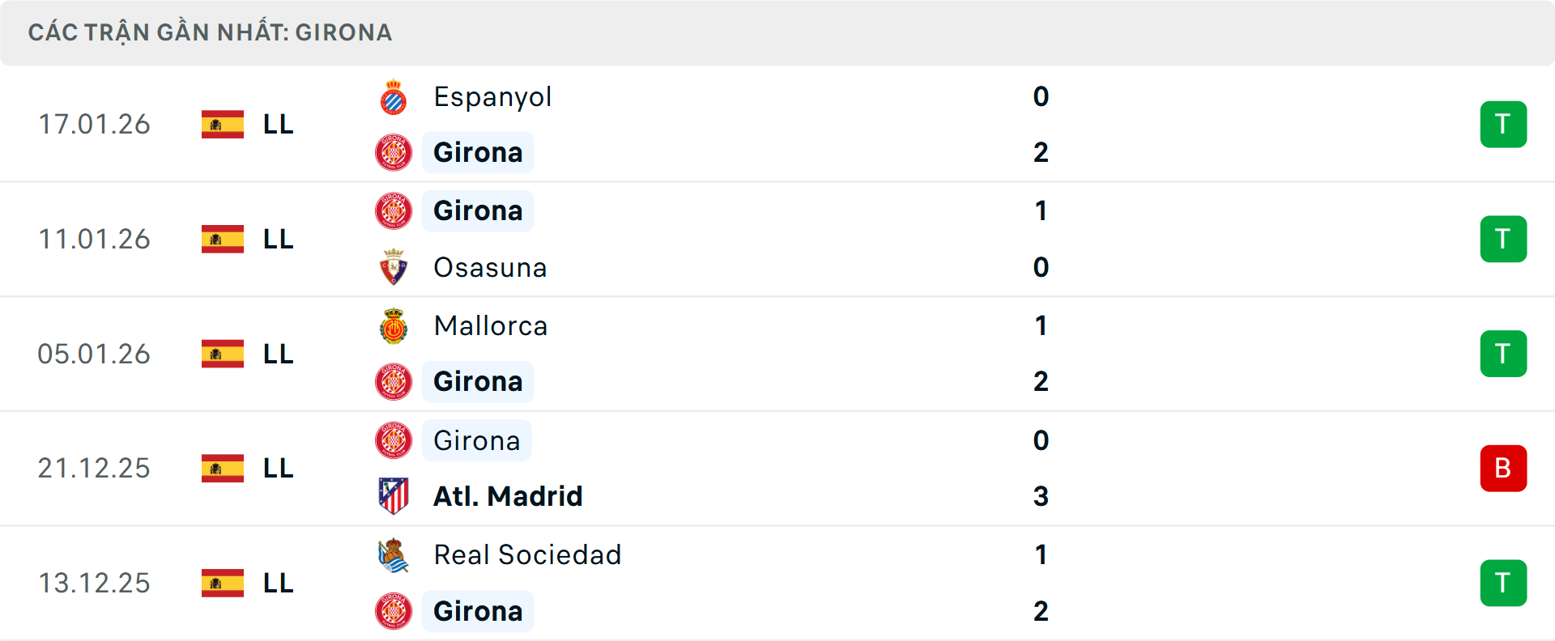Open the Espanyol team link

point(492,97)
